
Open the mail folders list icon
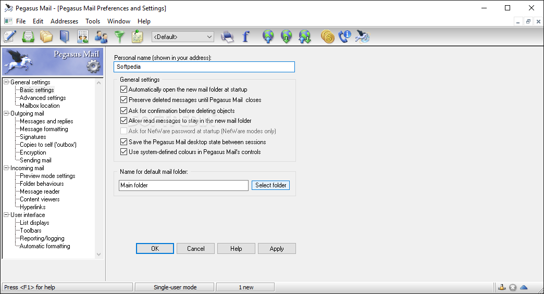click(46, 36)
